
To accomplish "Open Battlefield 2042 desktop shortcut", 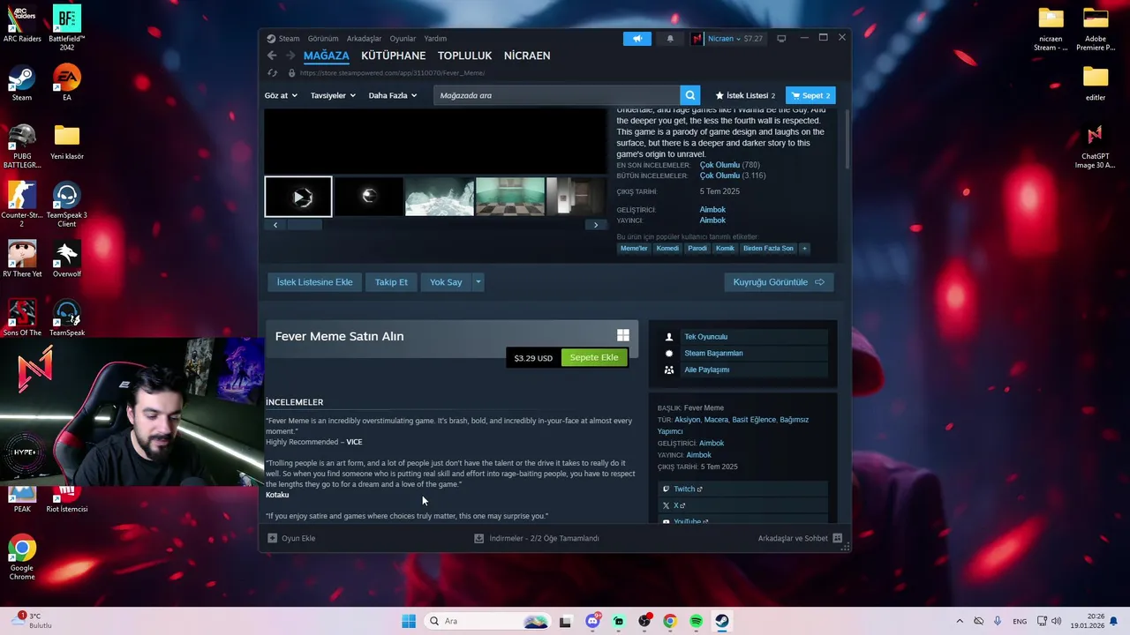I will (x=66, y=27).
